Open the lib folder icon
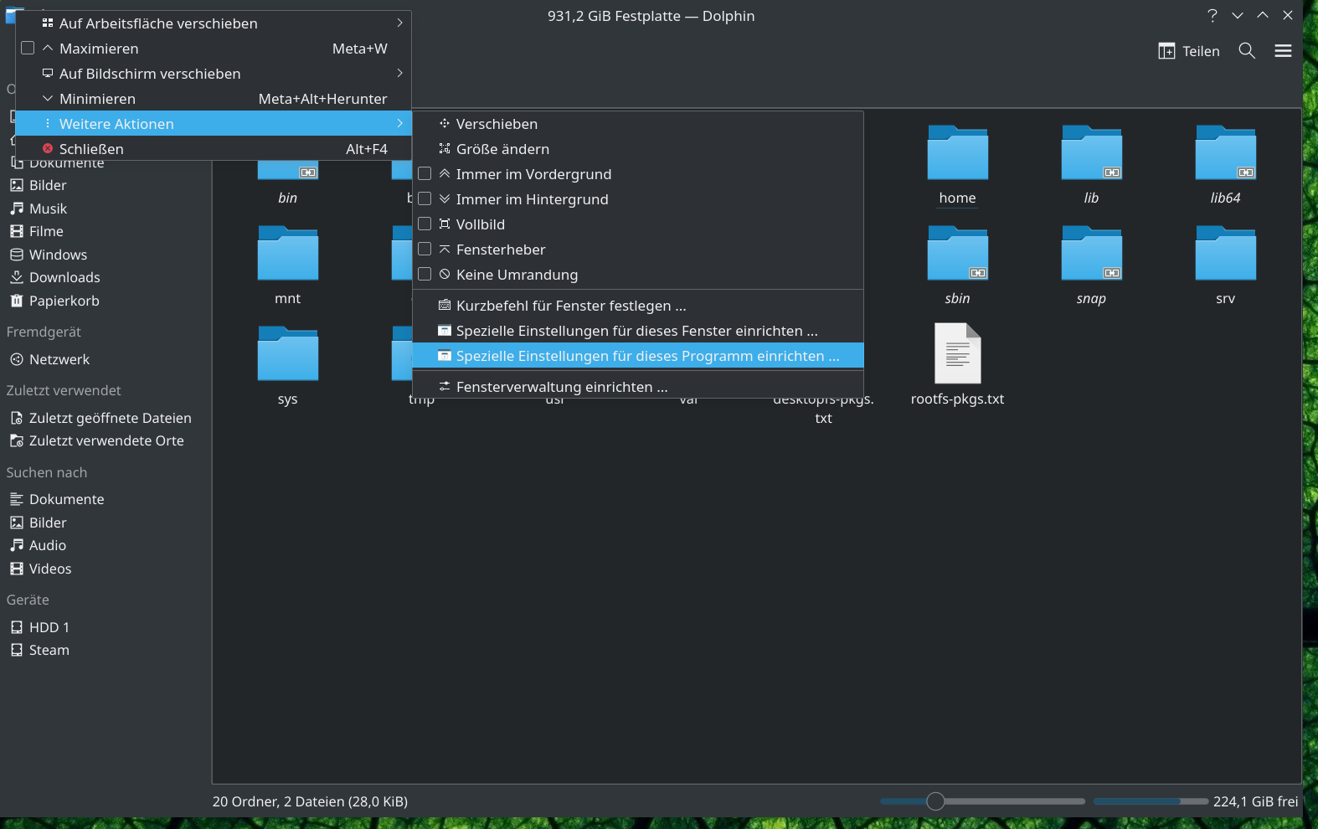This screenshot has height=829, width=1318. pos(1091,152)
